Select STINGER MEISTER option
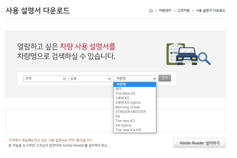This screenshot has height=158, width=237. tap(135, 112)
